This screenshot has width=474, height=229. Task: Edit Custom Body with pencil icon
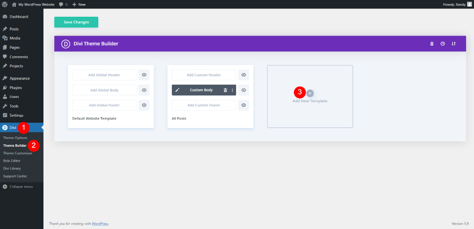pyautogui.click(x=177, y=90)
